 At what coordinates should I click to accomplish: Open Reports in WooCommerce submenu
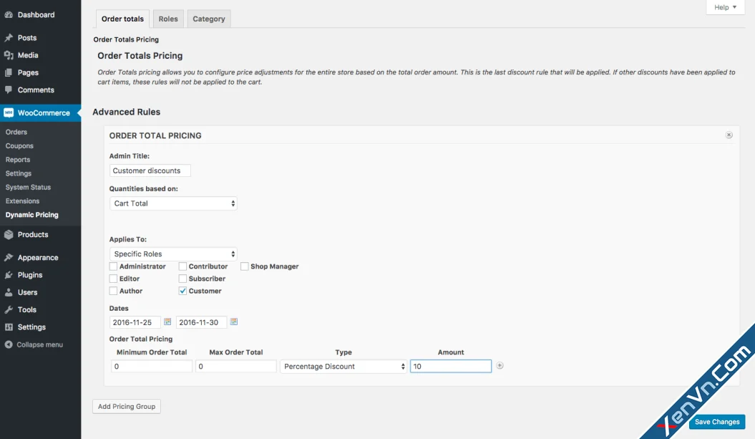click(x=18, y=160)
